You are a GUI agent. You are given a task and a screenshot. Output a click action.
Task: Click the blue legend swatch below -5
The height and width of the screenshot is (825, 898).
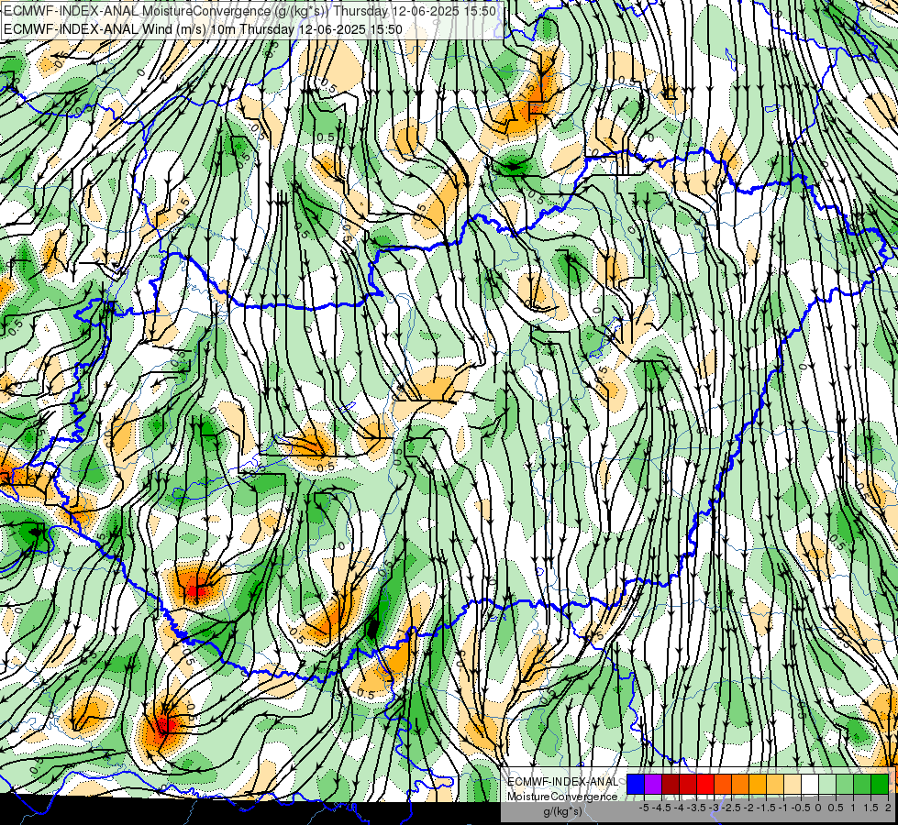pyautogui.click(x=636, y=784)
